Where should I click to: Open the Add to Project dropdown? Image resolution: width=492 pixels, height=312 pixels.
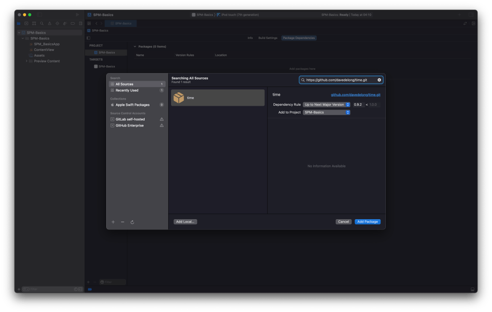[x=327, y=112]
